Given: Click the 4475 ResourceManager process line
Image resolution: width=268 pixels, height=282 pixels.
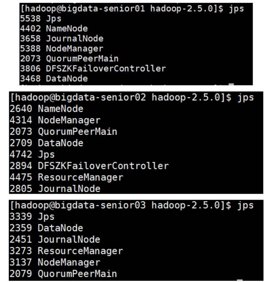Looking at the screenshot, I should 66,177.
